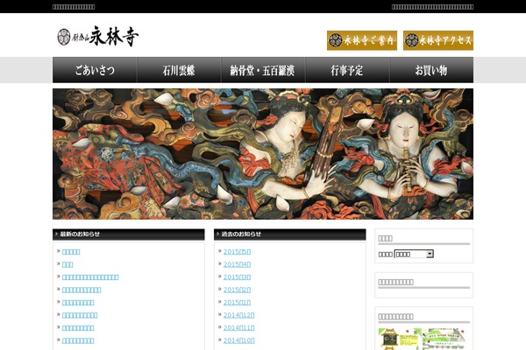The height and width of the screenshot is (350, 526).
Task: Open the 2015 month 5 archive link
Action: [x=237, y=251]
